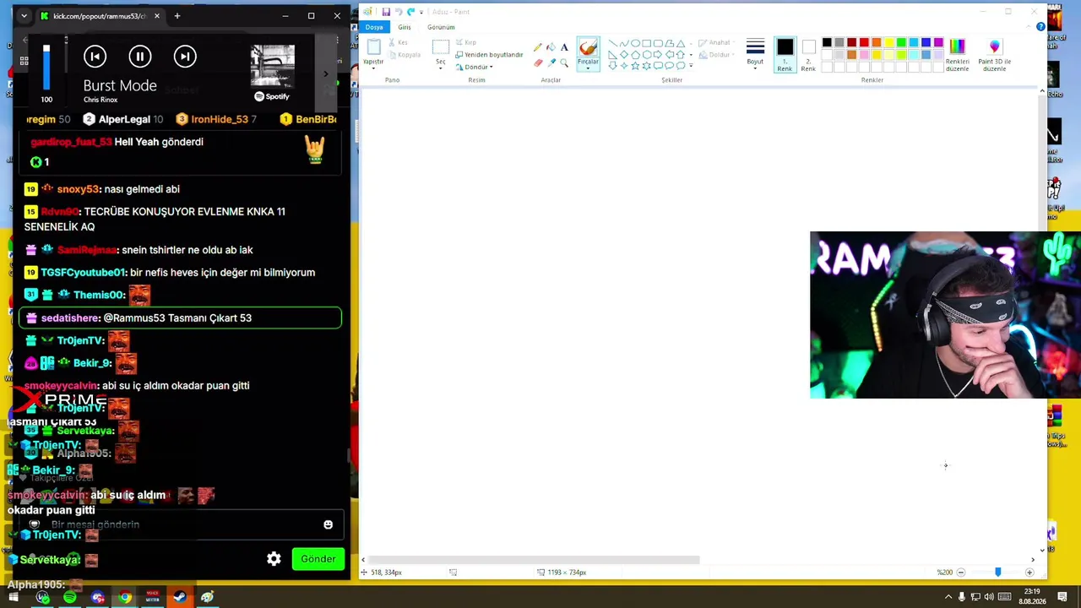The height and width of the screenshot is (608, 1081).
Task: Open the notification center on taskbar
Action: click(1062, 597)
